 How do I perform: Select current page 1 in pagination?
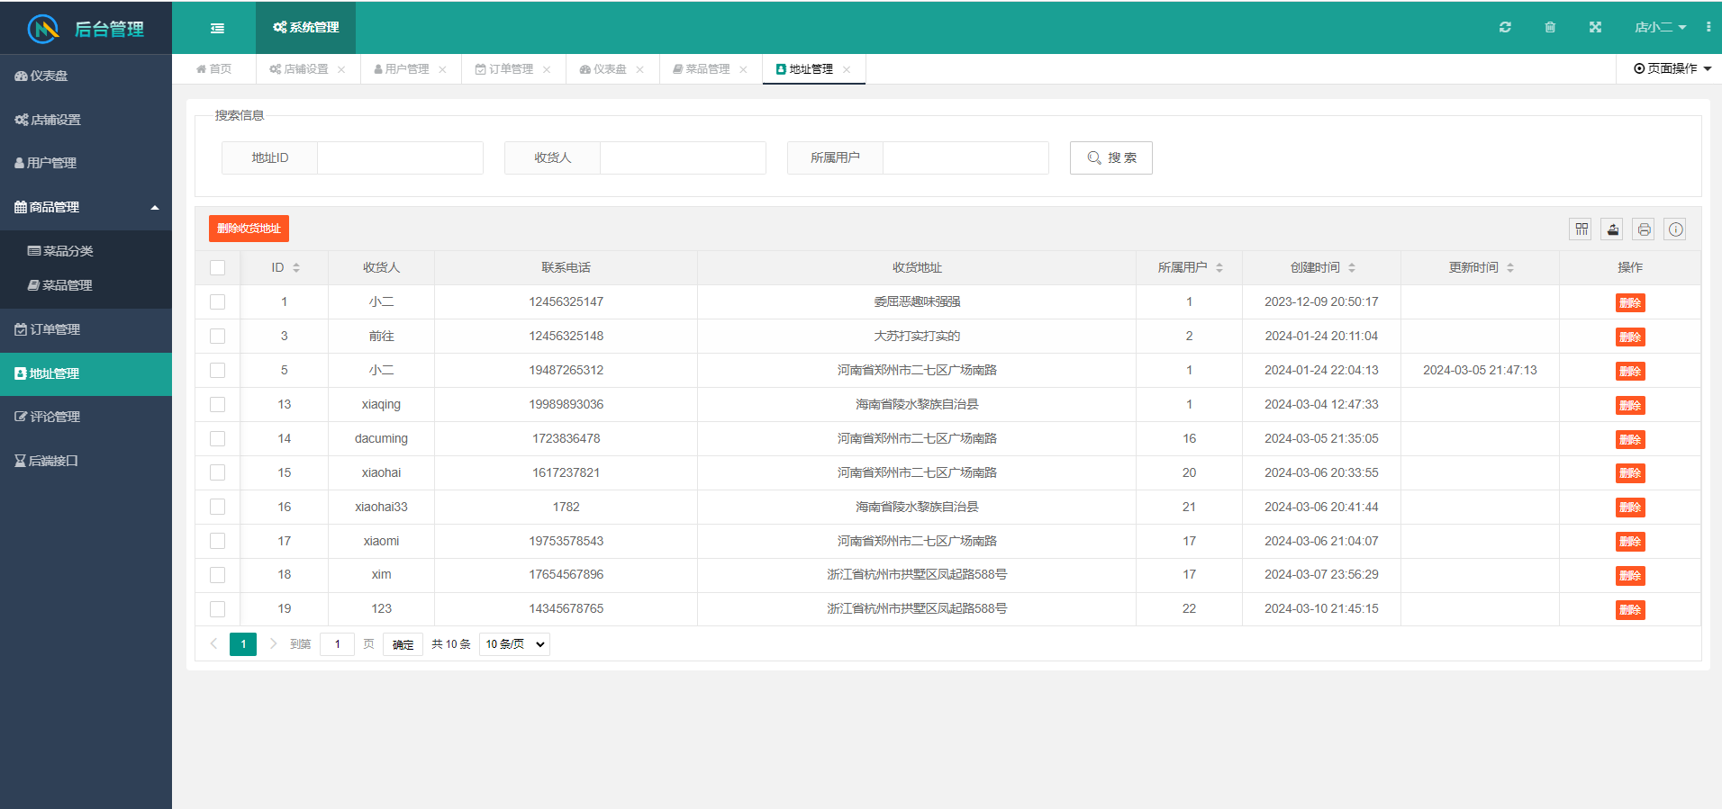tap(243, 644)
